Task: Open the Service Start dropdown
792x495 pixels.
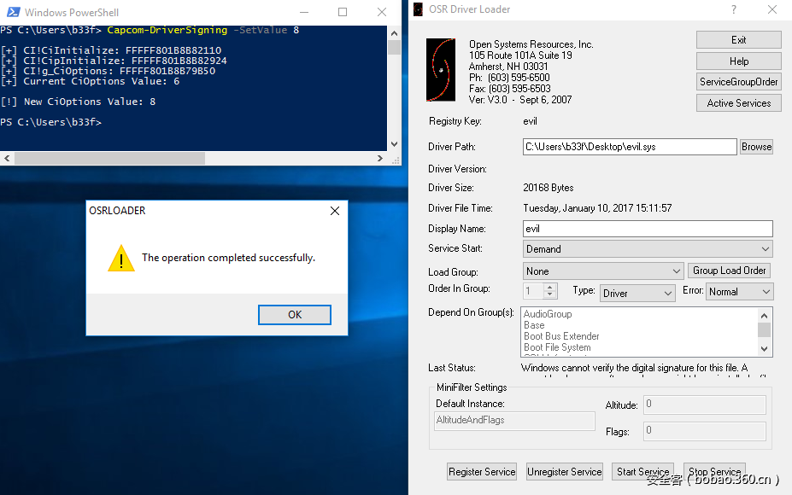Action: pyautogui.click(x=648, y=249)
